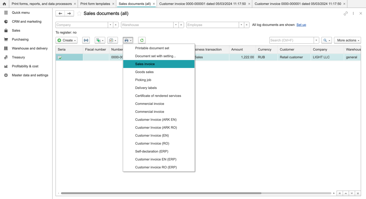
Task: Click the Set up link
Action: coord(301,25)
